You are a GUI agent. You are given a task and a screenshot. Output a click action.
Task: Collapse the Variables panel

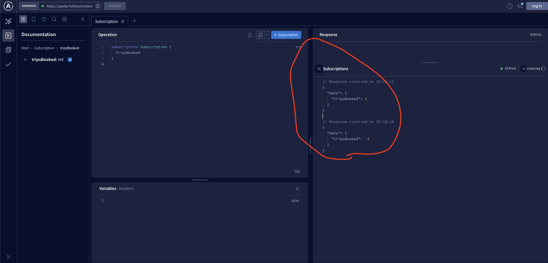[297, 189]
